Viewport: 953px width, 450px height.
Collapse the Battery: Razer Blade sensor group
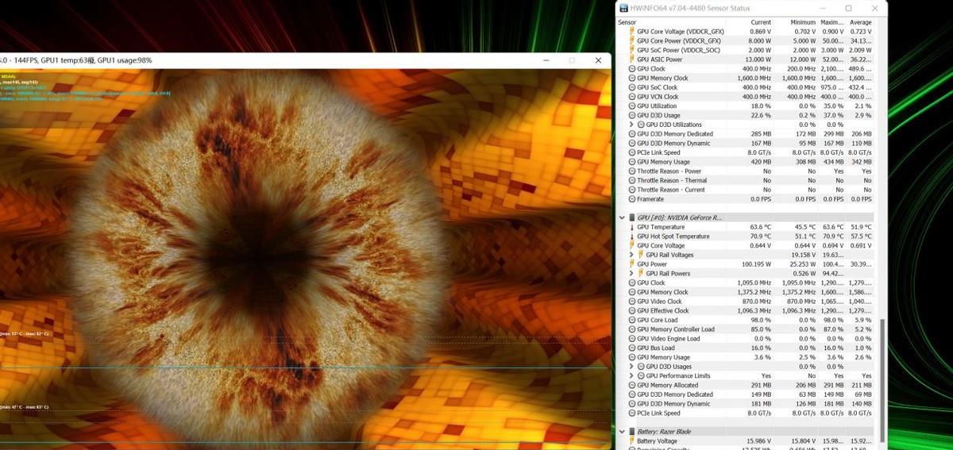(x=623, y=431)
